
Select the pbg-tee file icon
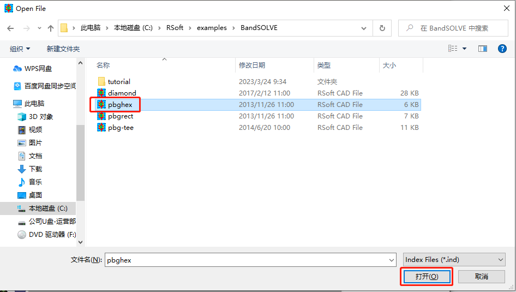coord(101,128)
